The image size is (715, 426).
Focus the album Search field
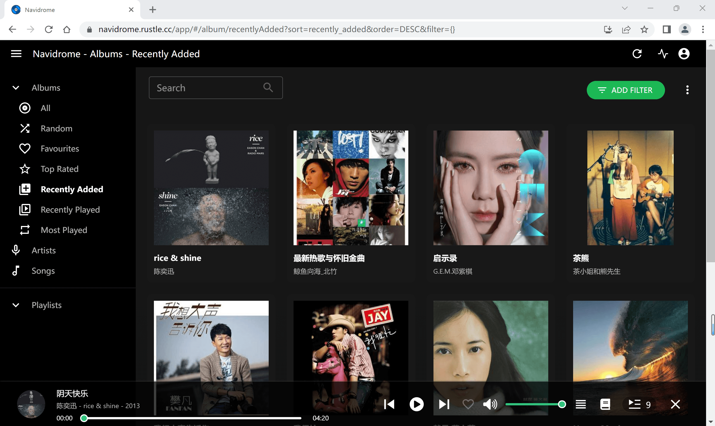[x=216, y=88]
